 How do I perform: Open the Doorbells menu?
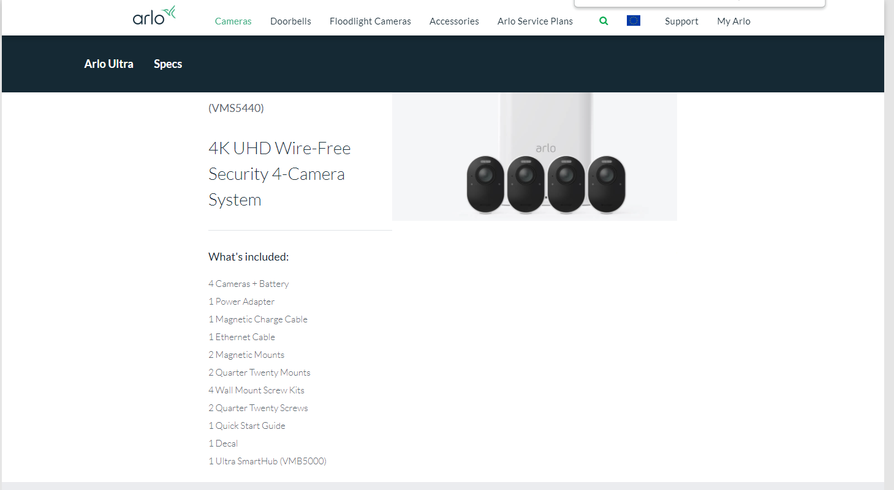click(x=290, y=21)
